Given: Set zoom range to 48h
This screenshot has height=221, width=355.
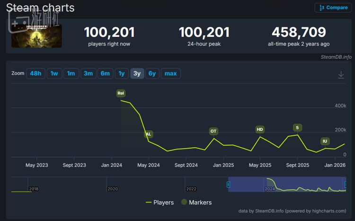Looking at the screenshot, I should click(35, 73).
